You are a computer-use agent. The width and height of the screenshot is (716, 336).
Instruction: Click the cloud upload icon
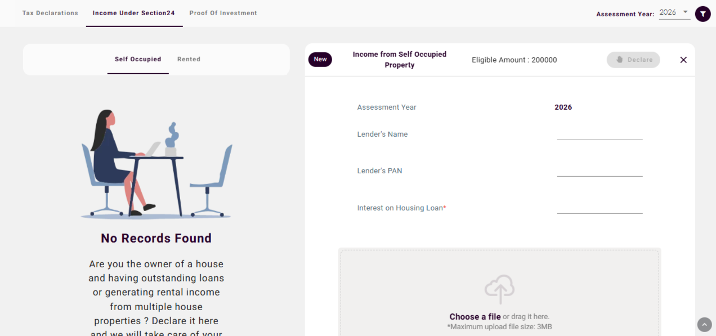499,289
